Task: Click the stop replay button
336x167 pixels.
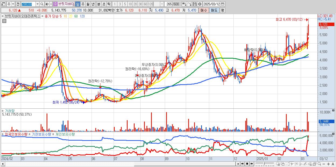Action: pos(247,164)
